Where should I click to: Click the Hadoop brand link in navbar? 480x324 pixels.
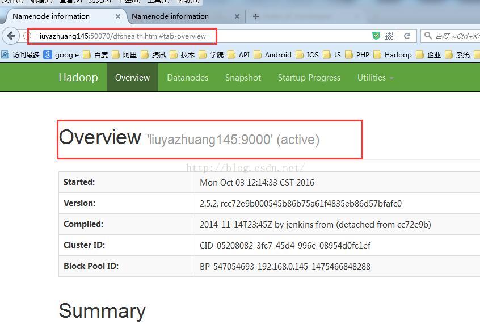coord(78,78)
